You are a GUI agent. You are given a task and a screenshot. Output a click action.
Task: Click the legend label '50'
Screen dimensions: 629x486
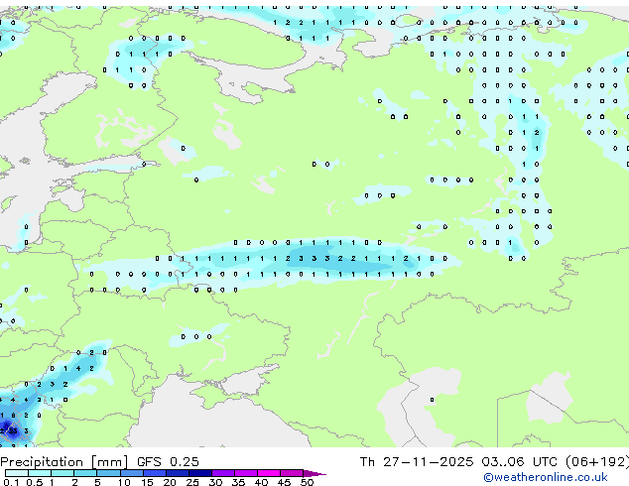[x=307, y=482]
